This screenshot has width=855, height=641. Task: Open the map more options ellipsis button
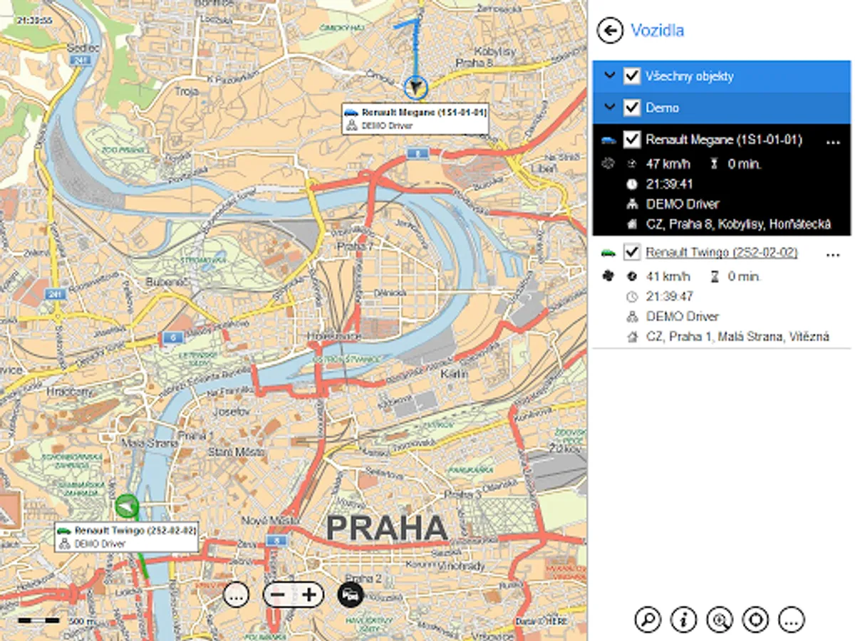click(x=236, y=594)
